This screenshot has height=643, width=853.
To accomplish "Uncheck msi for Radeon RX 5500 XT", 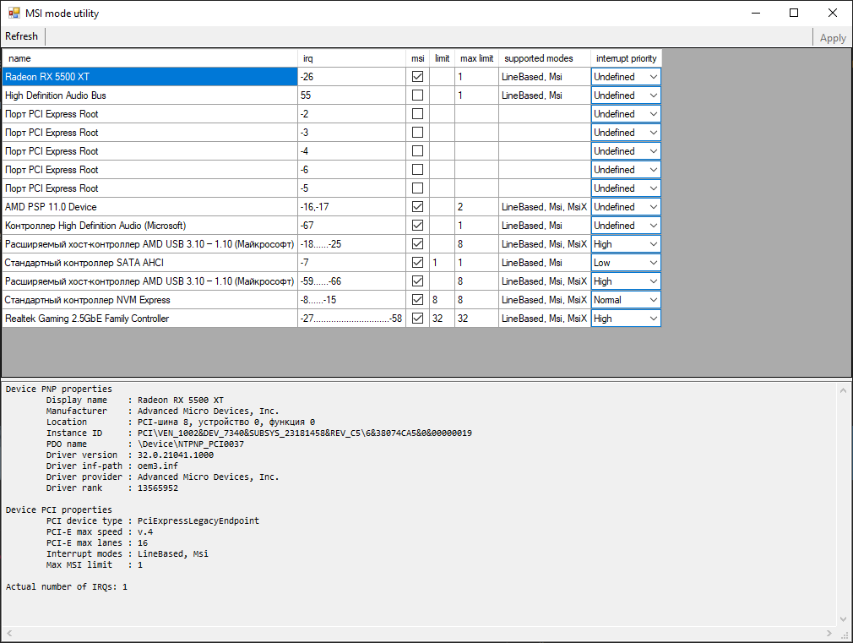I will [x=417, y=77].
